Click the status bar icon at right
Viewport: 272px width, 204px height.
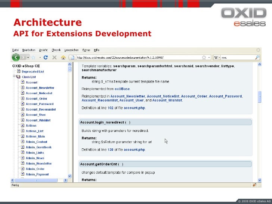coord(254,185)
